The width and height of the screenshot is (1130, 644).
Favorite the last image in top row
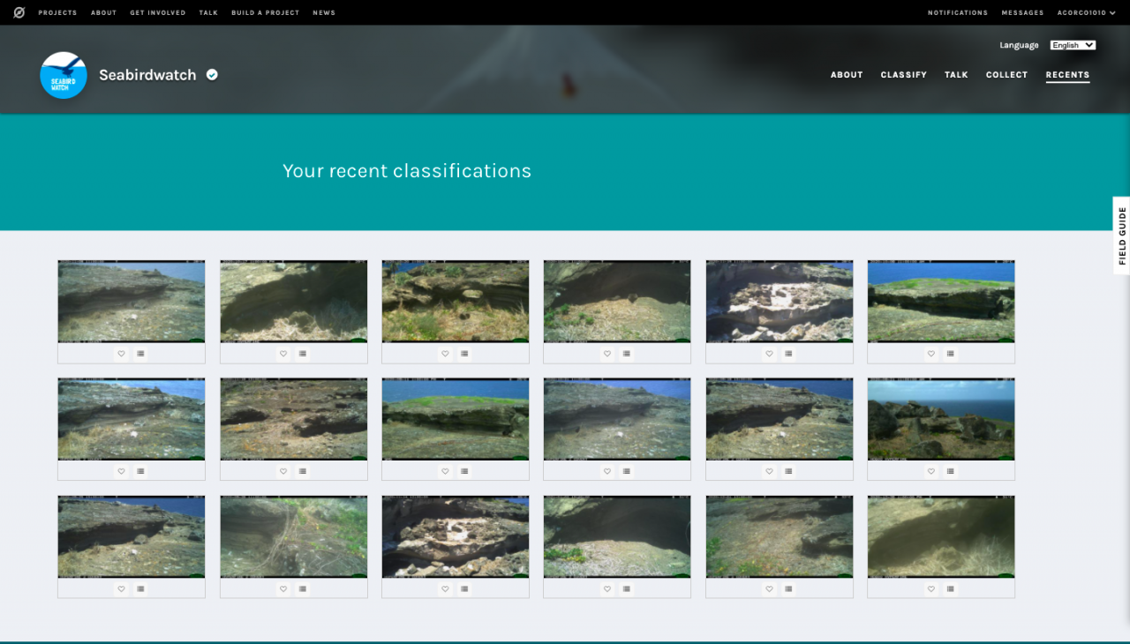click(931, 354)
